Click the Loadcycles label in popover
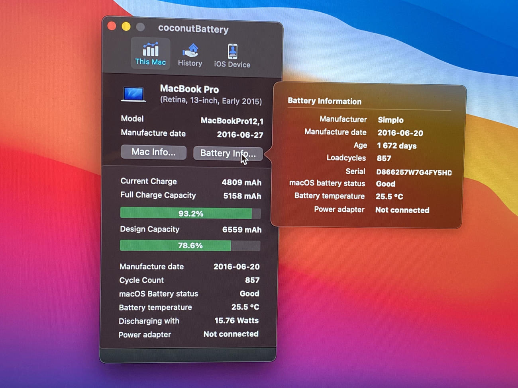The height and width of the screenshot is (388, 518). coord(346,158)
